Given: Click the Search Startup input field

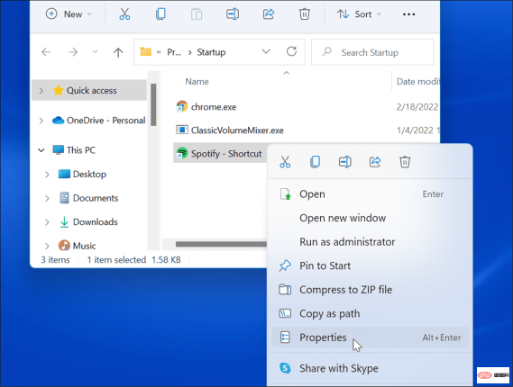Looking at the screenshot, I should 372,52.
